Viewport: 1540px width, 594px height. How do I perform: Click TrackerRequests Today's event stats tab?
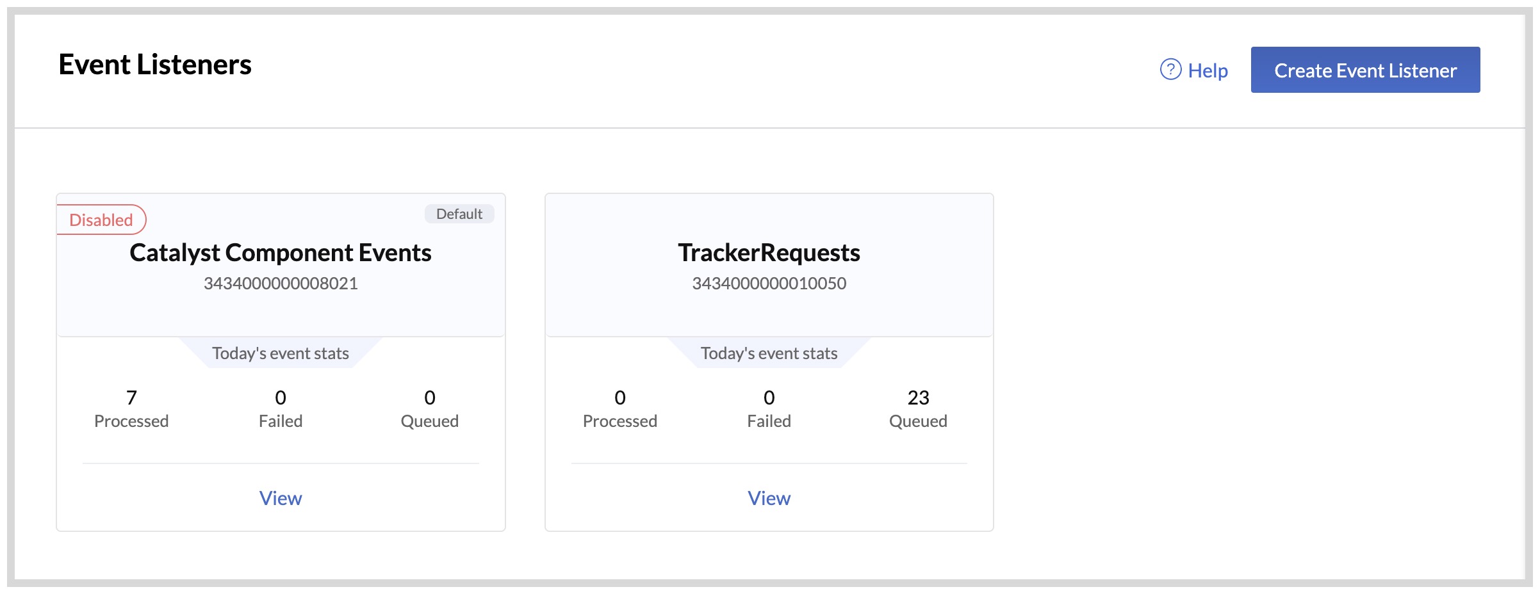pyautogui.click(x=769, y=353)
